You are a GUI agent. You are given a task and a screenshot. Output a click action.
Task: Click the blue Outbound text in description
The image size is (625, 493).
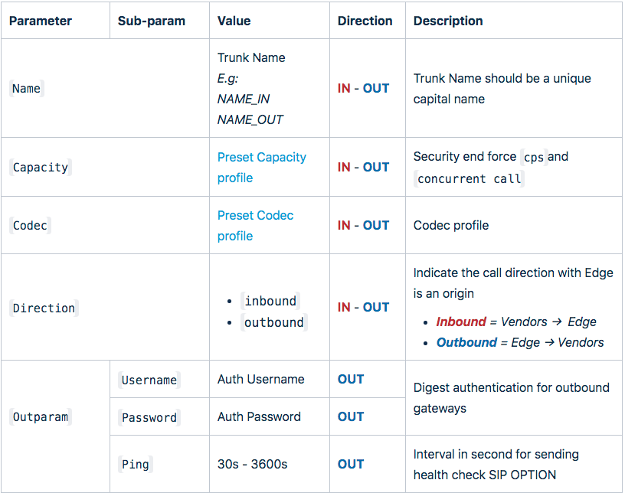[466, 342]
